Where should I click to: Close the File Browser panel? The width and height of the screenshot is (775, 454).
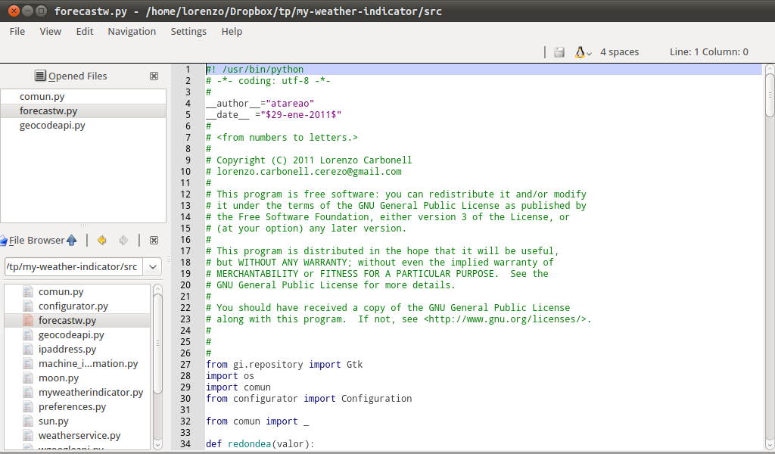154,240
